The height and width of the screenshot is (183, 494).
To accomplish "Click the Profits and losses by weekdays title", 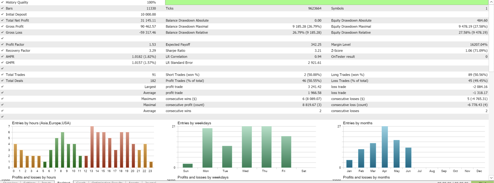I will point(203,177).
